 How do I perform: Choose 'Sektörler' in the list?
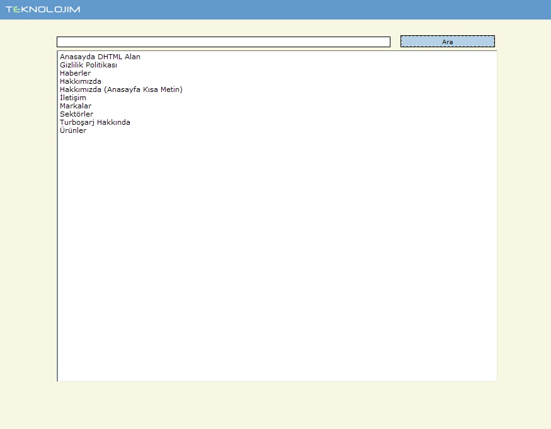click(x=77, y=114)
